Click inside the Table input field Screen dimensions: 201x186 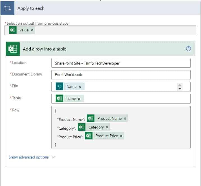pos(121,99)
